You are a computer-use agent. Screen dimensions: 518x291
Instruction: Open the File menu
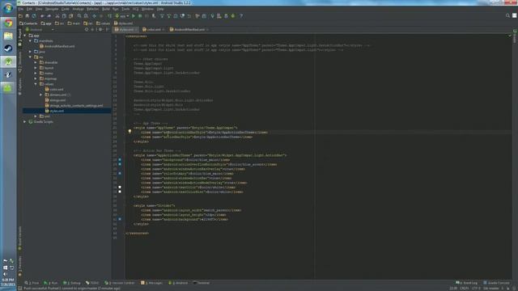(x=21, y=9)
